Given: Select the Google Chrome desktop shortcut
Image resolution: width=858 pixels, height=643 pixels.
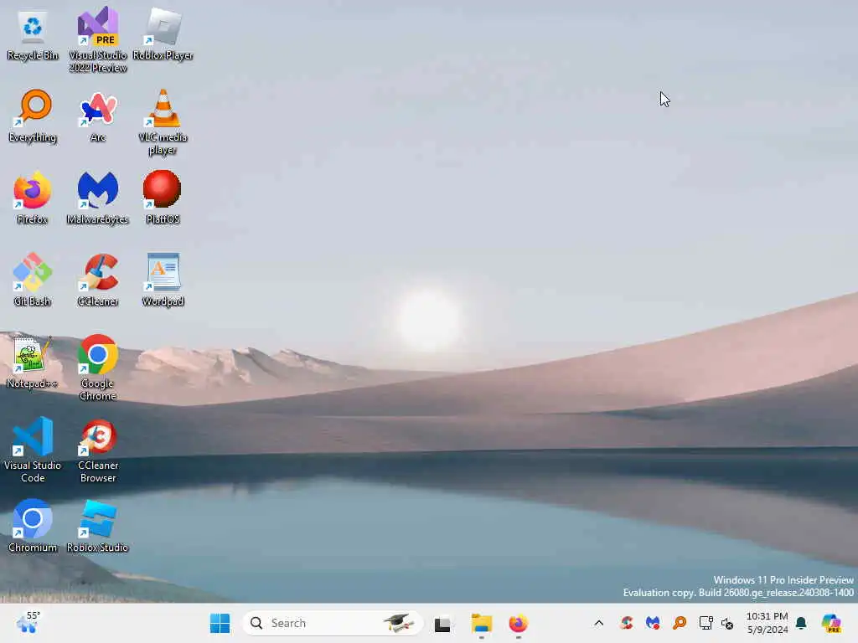Looking at the screenshot, I should (97, 368).
